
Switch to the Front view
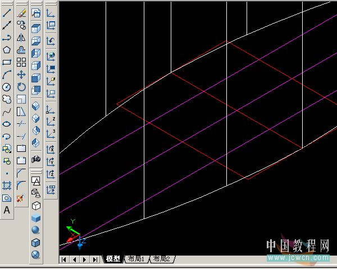click(x=36, y=78)
